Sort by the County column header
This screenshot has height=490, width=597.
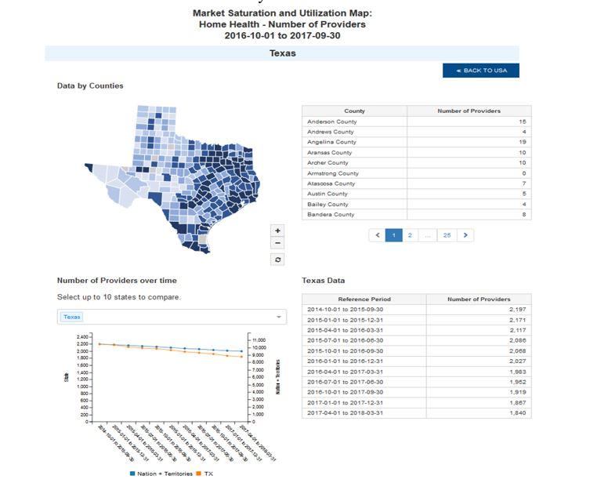pyautogui.click(x=354, y=111)
